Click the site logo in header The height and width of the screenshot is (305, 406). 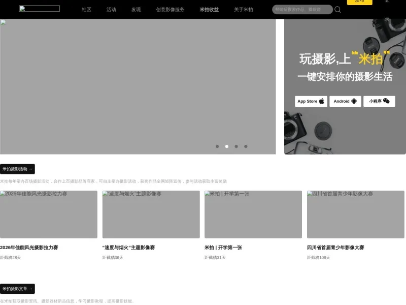coord(40,9)
